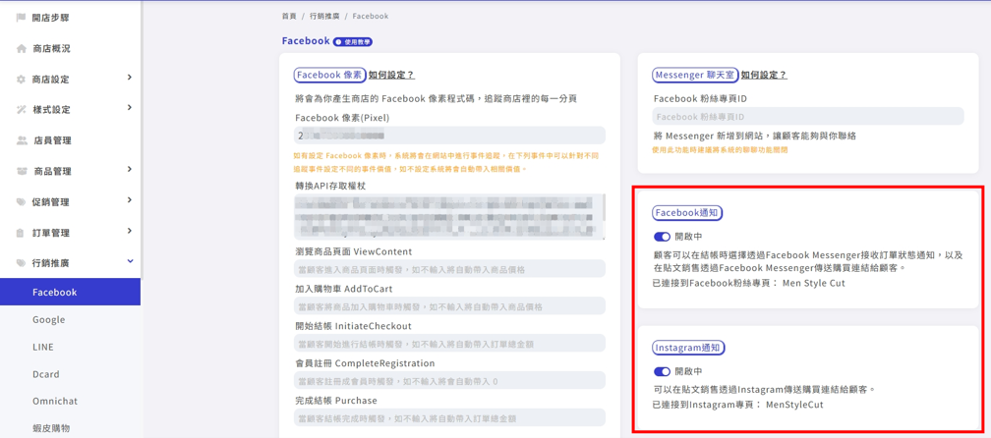Click the Instagram通知 section label
Viewport: 991px width, 438px height.
tap(689, 348)
